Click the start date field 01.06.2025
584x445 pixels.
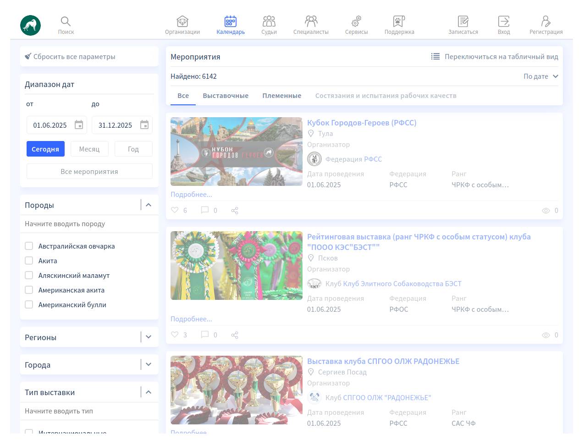50,125
